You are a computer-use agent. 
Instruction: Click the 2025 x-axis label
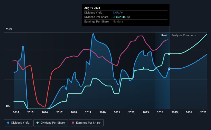point(175,112)
